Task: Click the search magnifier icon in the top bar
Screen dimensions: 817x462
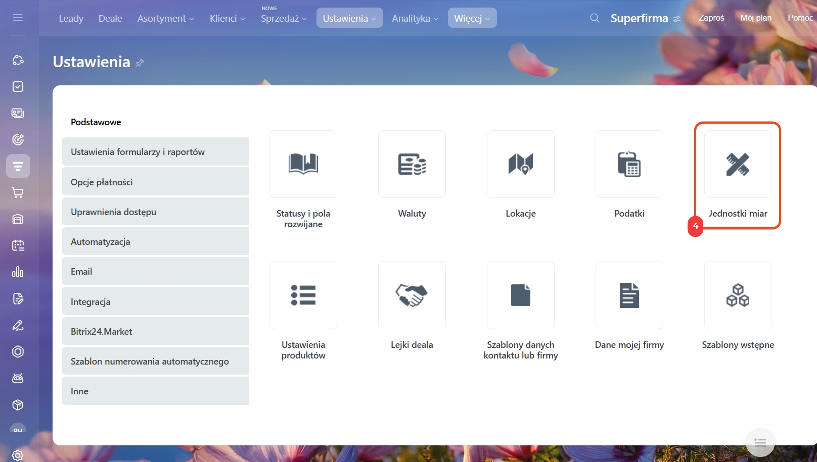Action: click(x=595, y=18)
